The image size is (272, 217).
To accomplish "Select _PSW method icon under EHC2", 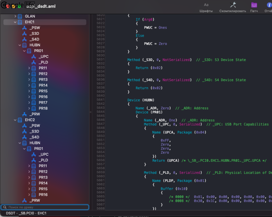I will coord(25,126).
